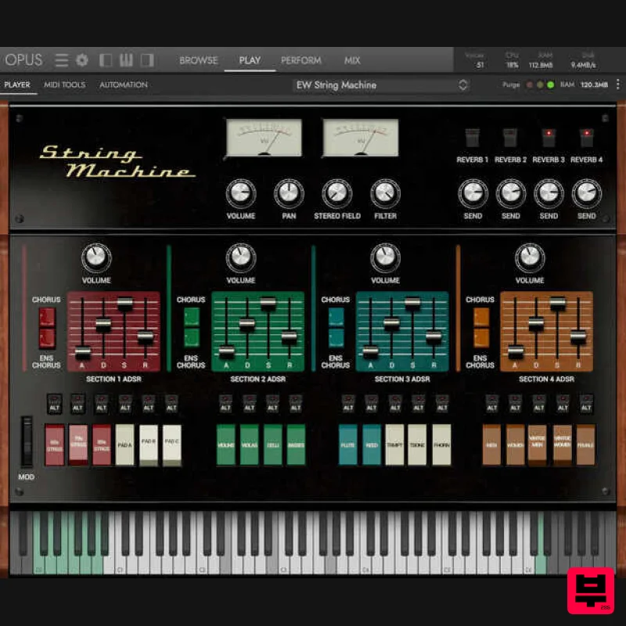Toggle the Reverb 1 switch
Image resolution: width=626 pixels, height=626 pixels.
click(x=473, y=138)
